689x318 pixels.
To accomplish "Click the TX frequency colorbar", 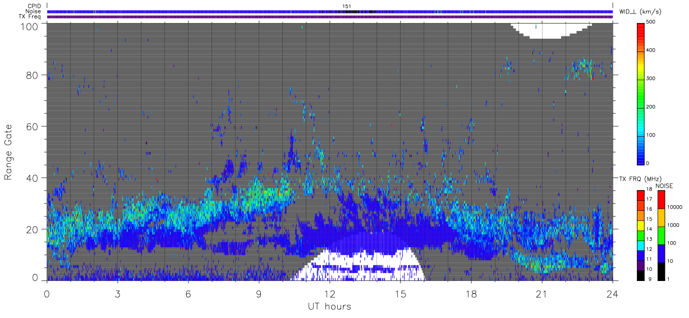I will coord(641,235).
